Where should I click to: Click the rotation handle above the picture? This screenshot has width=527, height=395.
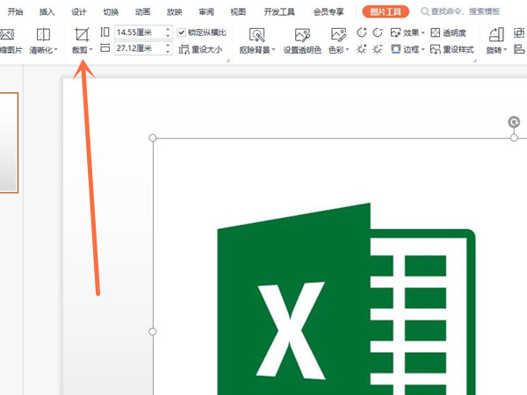(x=514, y=122)
